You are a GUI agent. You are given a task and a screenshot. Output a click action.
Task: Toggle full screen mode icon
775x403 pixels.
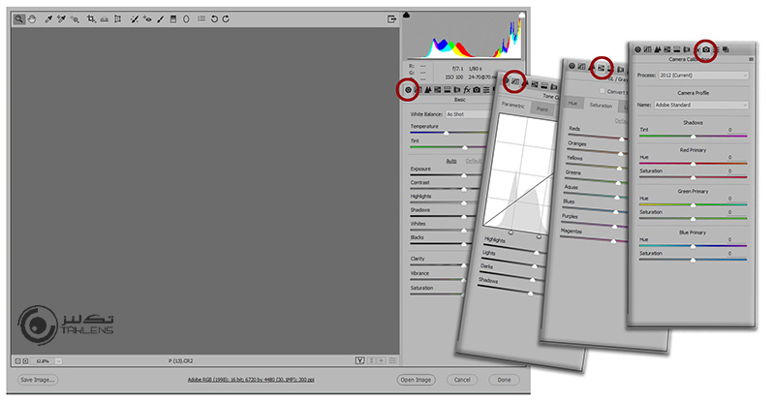(x=391, y=18)
